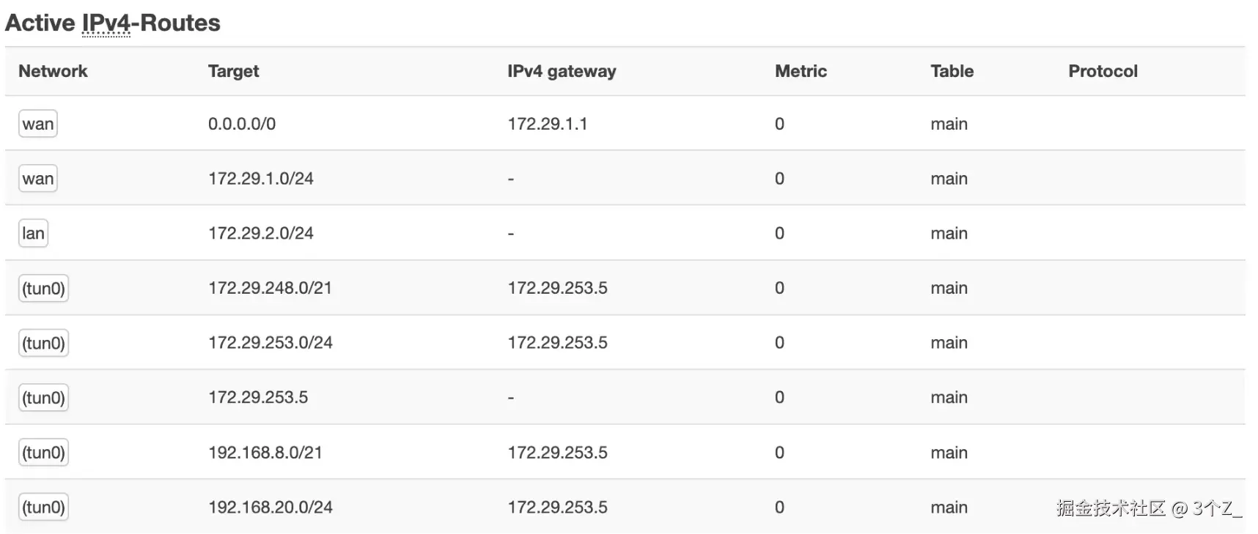Click the wan badge for 0.0.0.0/0 route
The height and width of the screenshot is (534, 1258).
[37, 124]
